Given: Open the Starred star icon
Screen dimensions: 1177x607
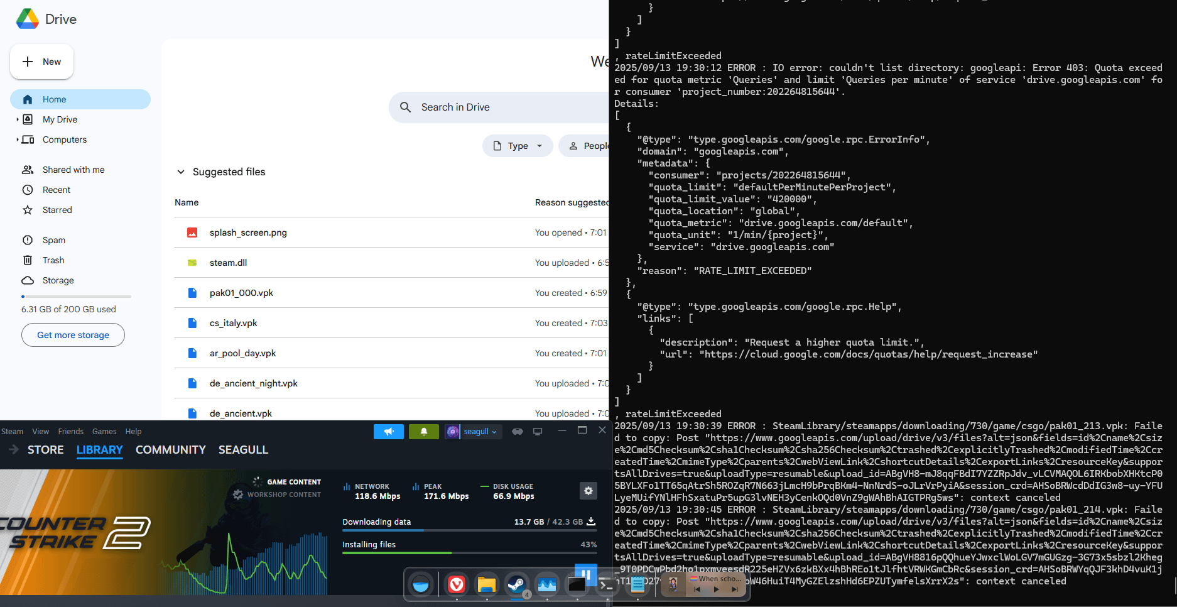Looking at the screenshot, I should (28, 210).
